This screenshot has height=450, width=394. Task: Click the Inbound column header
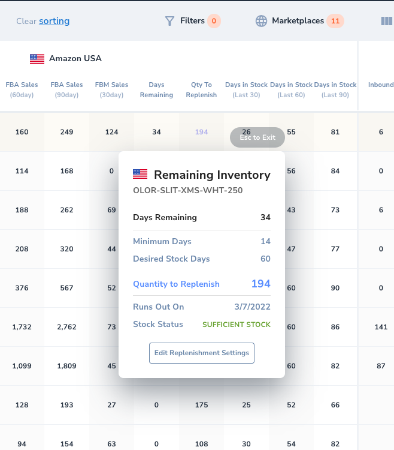(x=380, y=85)
